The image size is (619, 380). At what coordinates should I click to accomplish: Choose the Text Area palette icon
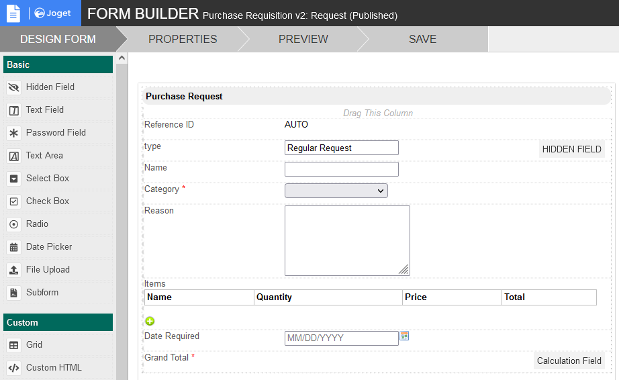(x=13, y=156)
